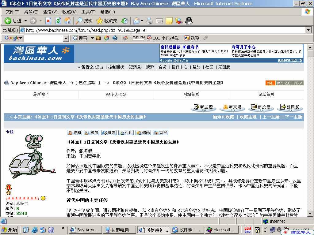Click the 新投票 new poll button
Screen dimensions: 314x235
(x=261, y=107)
